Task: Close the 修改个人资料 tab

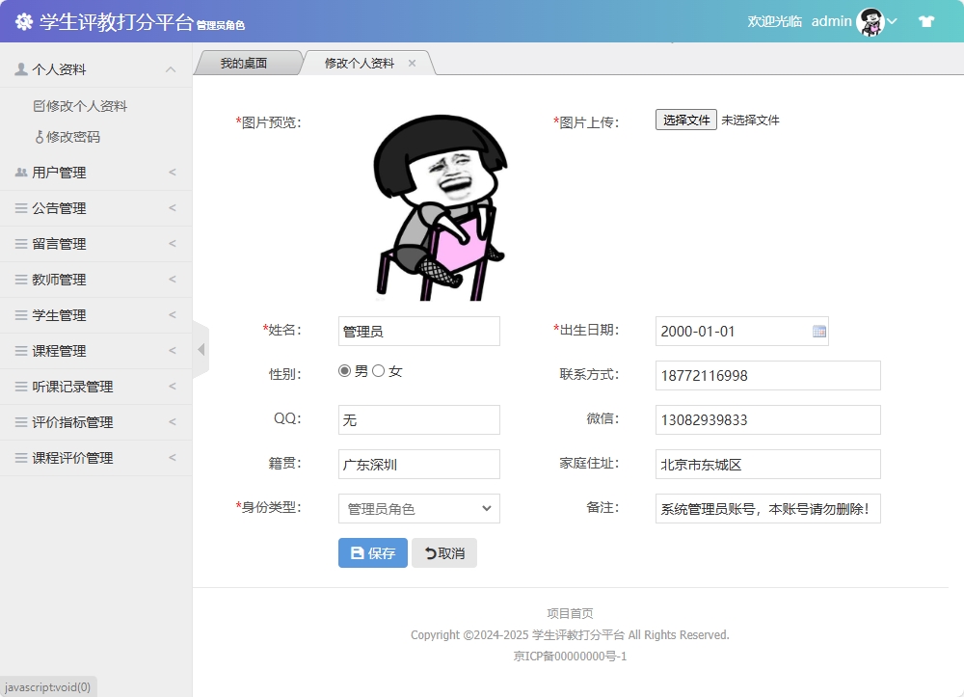Action: [412, 61]
